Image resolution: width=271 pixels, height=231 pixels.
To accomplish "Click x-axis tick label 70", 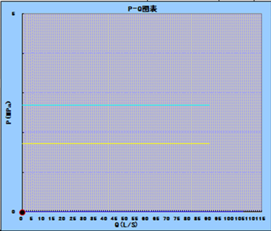I will [x=166, y=219].
